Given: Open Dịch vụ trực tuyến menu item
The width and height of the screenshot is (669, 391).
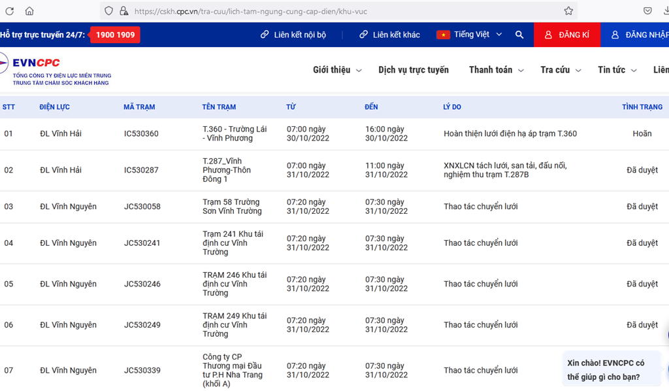Looking at the screenshot, I should point(414,70).
